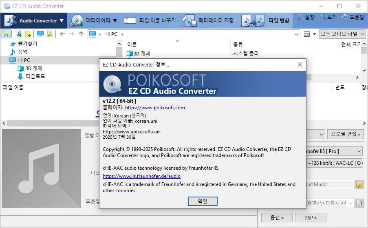368x228 pixels.
Task: Click track list horizontal scrollbar left arrow
Action: (4, 123)
